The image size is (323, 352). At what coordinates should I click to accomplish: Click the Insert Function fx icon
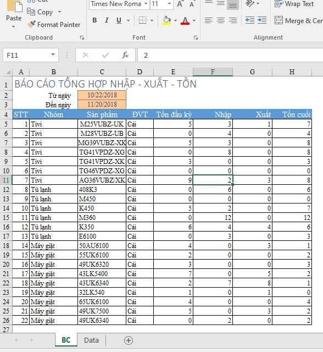tap(125, 55)
